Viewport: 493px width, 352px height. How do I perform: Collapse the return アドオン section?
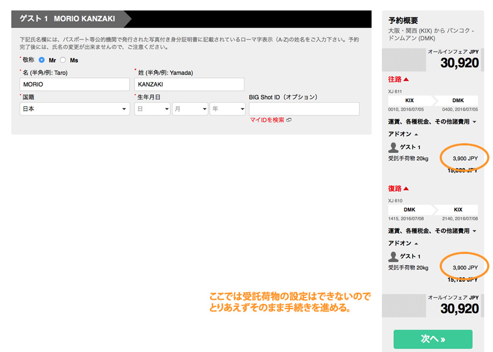coord(403,243)
